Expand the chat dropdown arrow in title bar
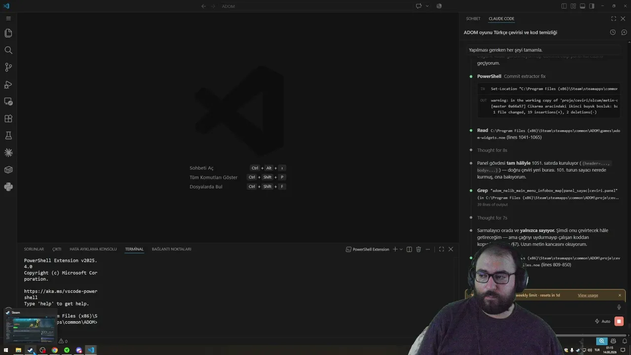Viewport: 631px width, 355px height. point(427,6)
